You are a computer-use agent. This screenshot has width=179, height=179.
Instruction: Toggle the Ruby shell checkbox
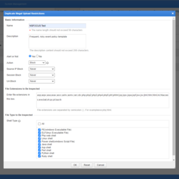pyautogui.click(x=39, y=156)
